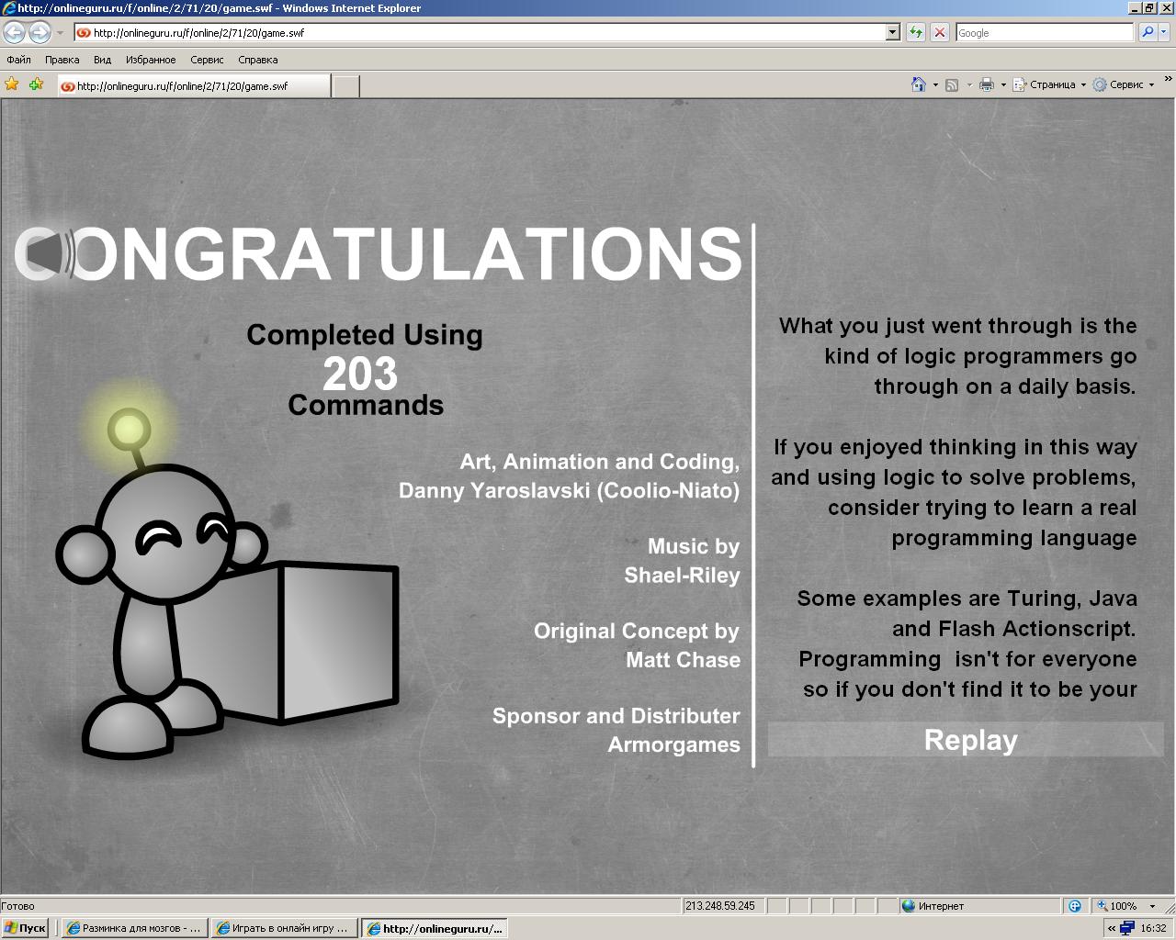This screenshot has height=940, width=1176.
Task: Click the page icon in address bar
Action: (84, 32)
